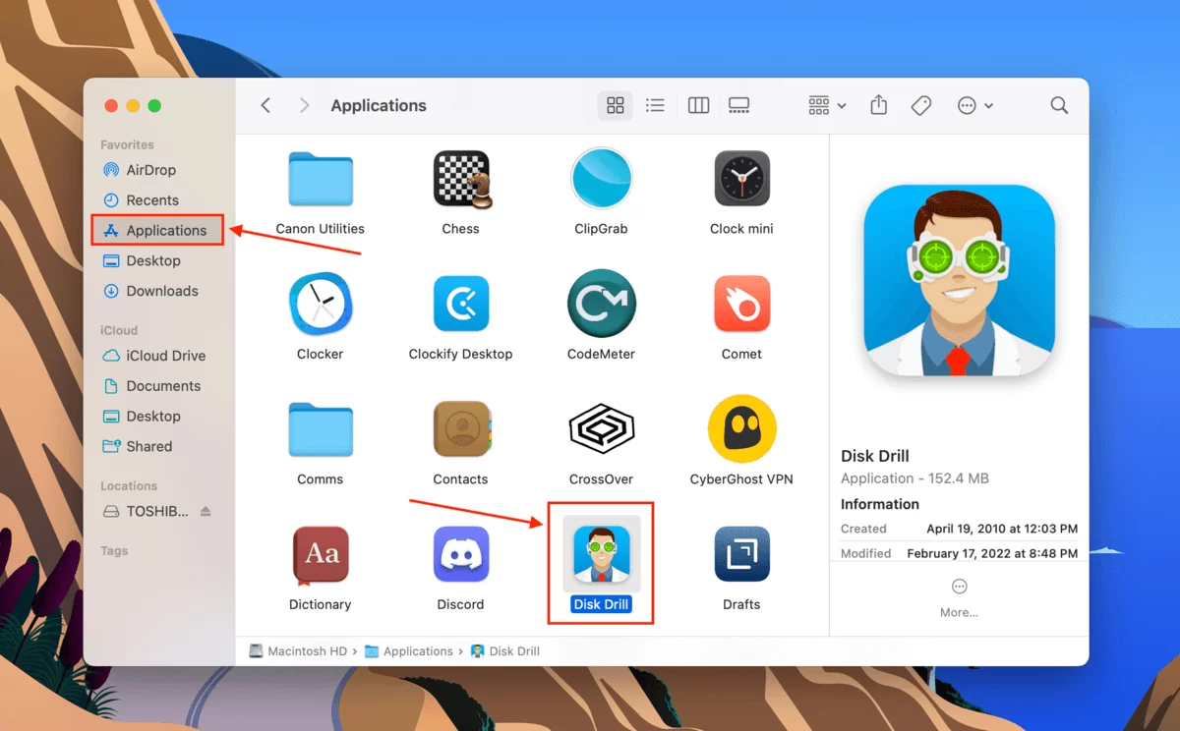Open CyberGhost VPN
The height and width of the screenshot is (731, 1180).
(x=741, y=428)
